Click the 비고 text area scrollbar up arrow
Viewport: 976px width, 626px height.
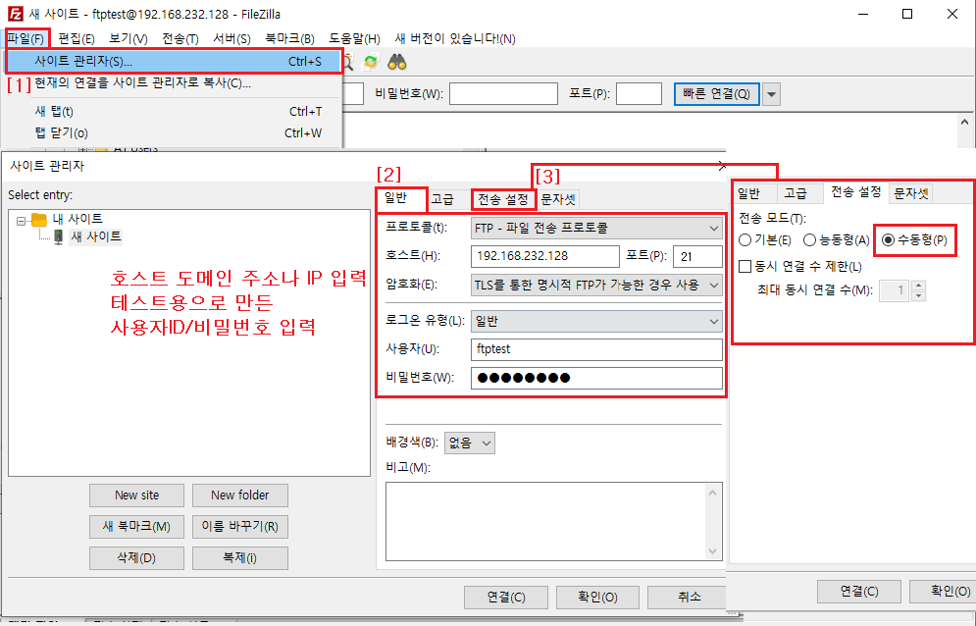point(713,493)
